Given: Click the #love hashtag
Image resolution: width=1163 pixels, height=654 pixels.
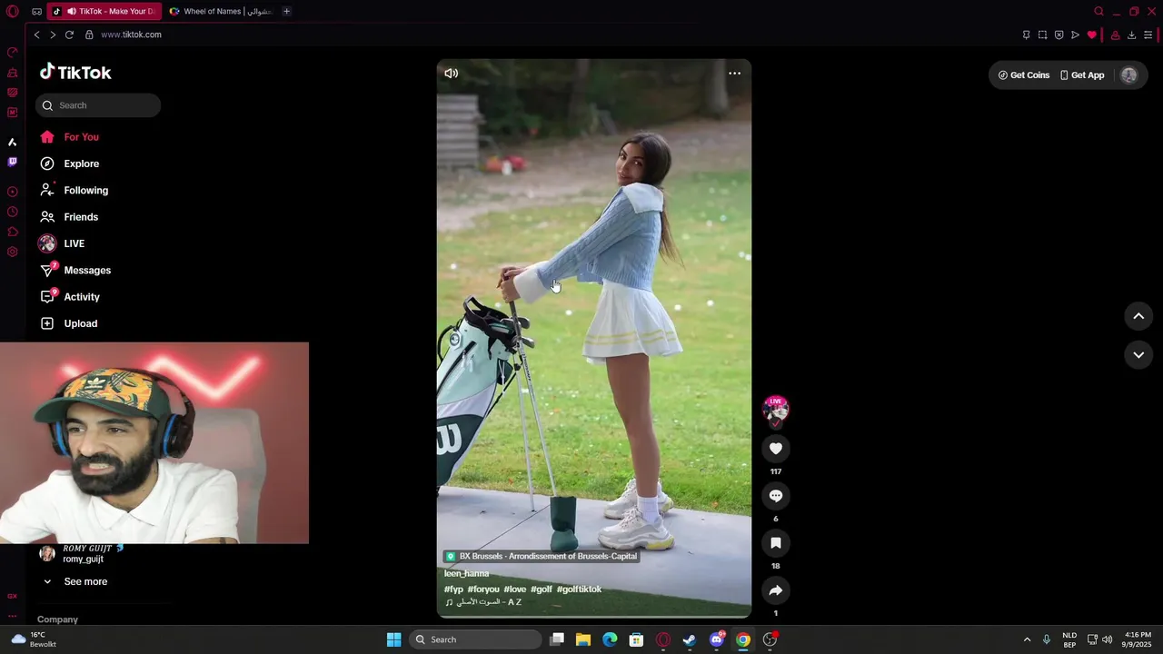Looking at the screenshot, I should pyautogui.click(x=515, y=590).
